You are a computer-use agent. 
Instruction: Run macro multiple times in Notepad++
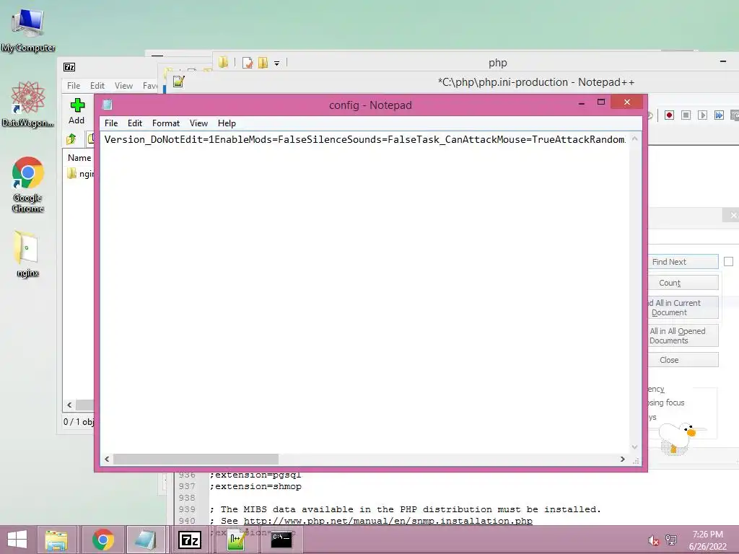click(719, 115)
